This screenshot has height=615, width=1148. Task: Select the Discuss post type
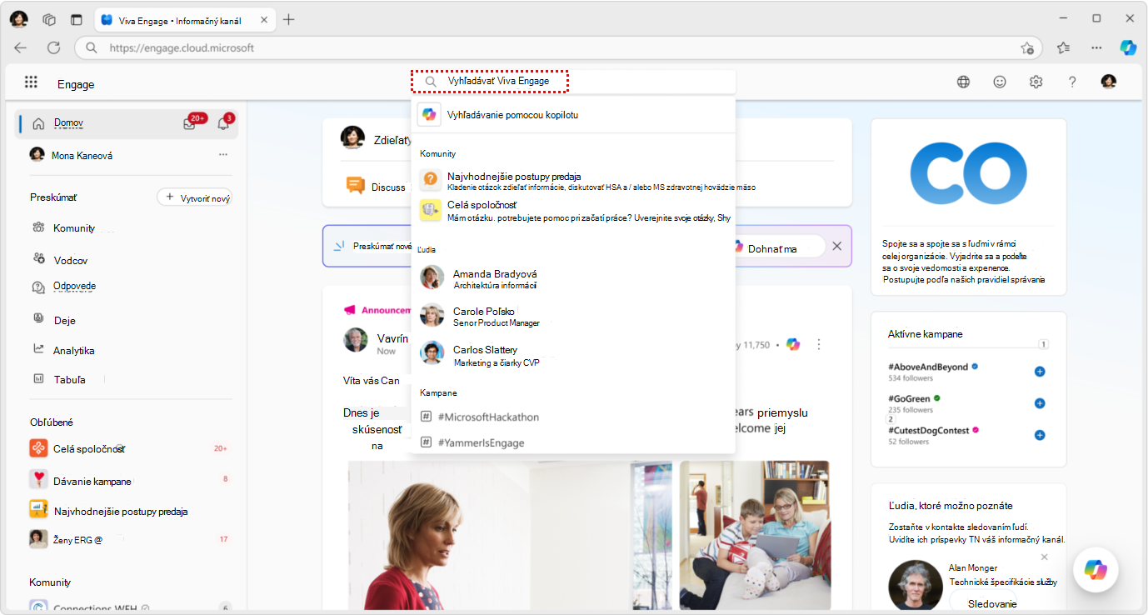[x=376, y=187]
